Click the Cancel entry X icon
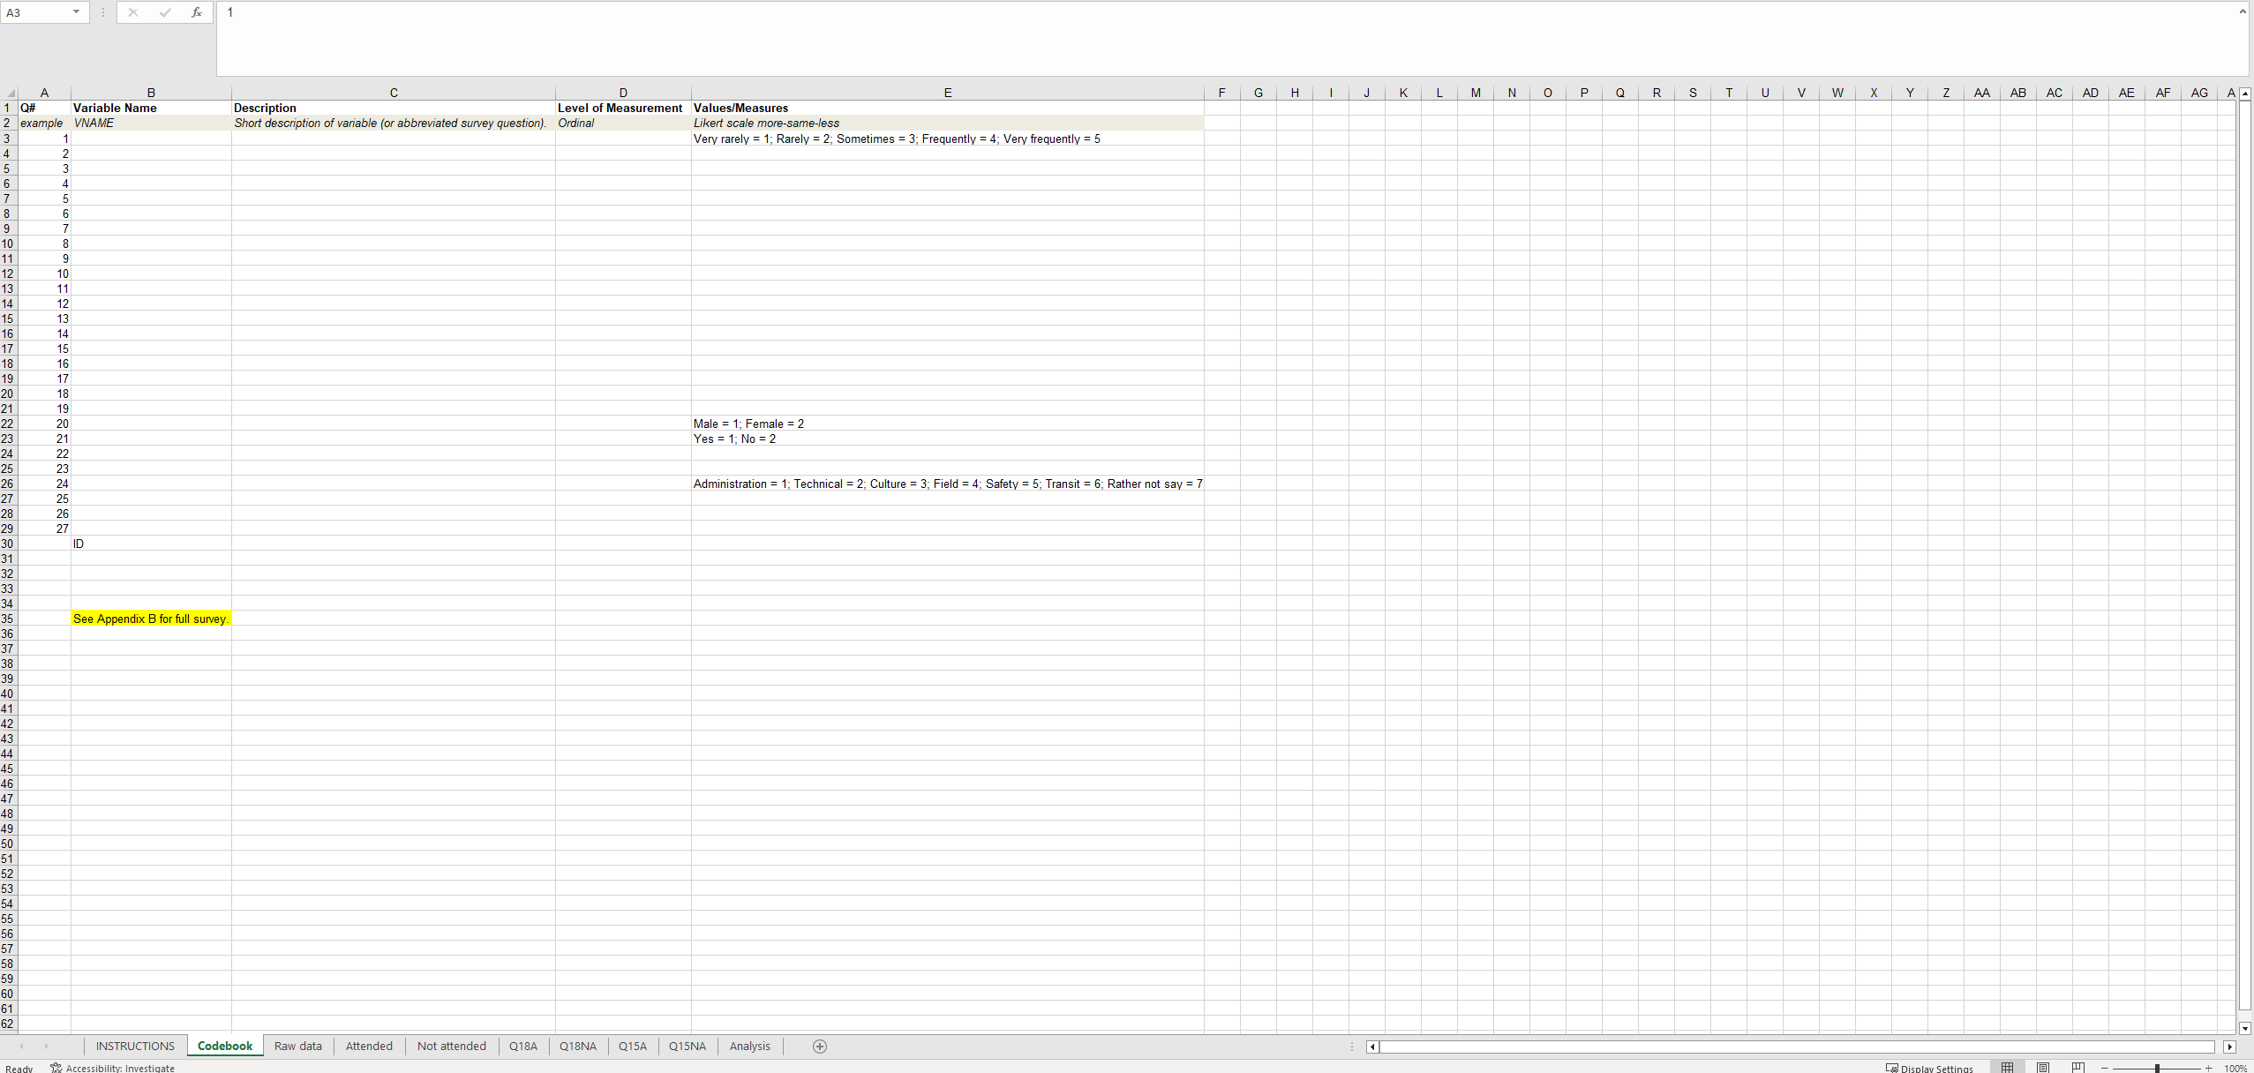The width and height of the screenshot is (2254, 1073). point(132,12)
